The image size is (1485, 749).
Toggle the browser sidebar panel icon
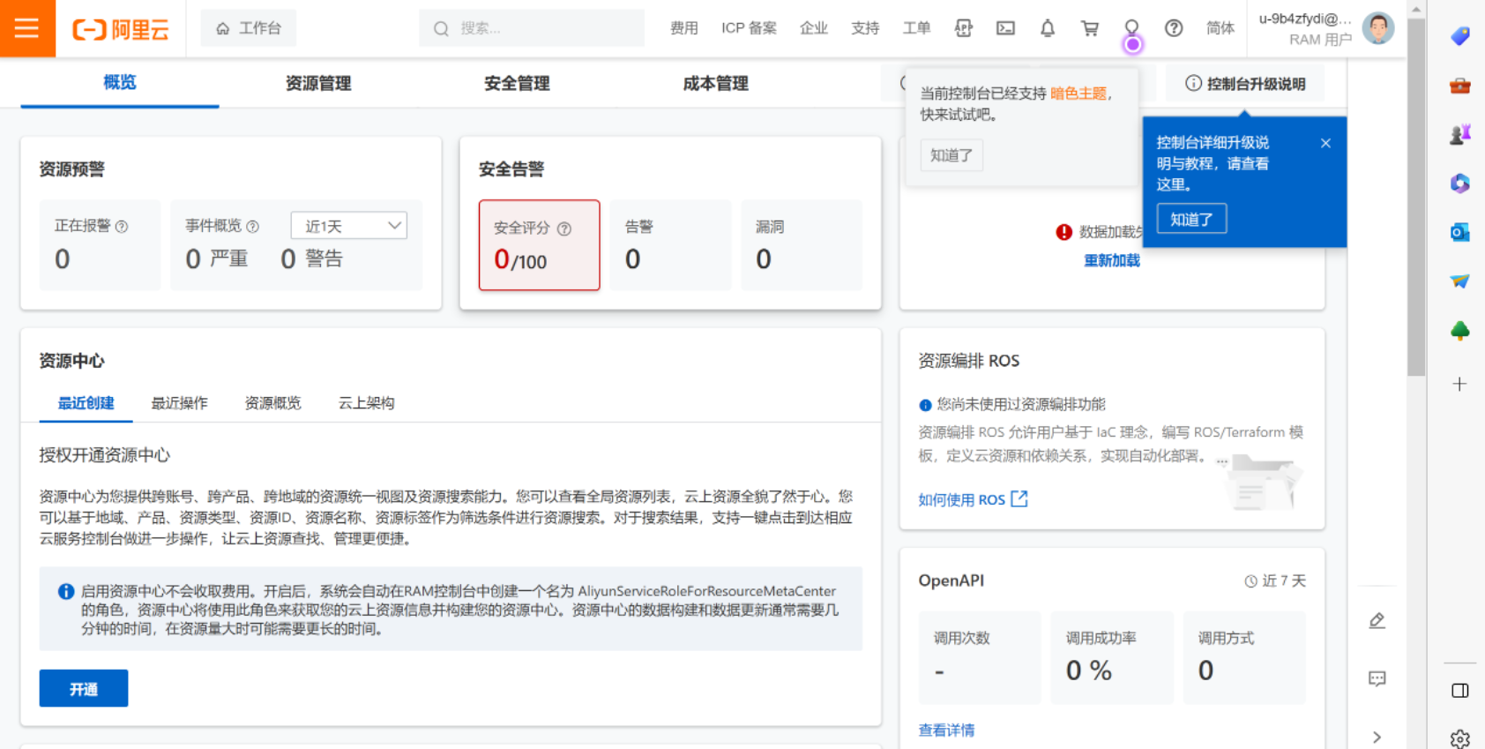coord(1460,691)
